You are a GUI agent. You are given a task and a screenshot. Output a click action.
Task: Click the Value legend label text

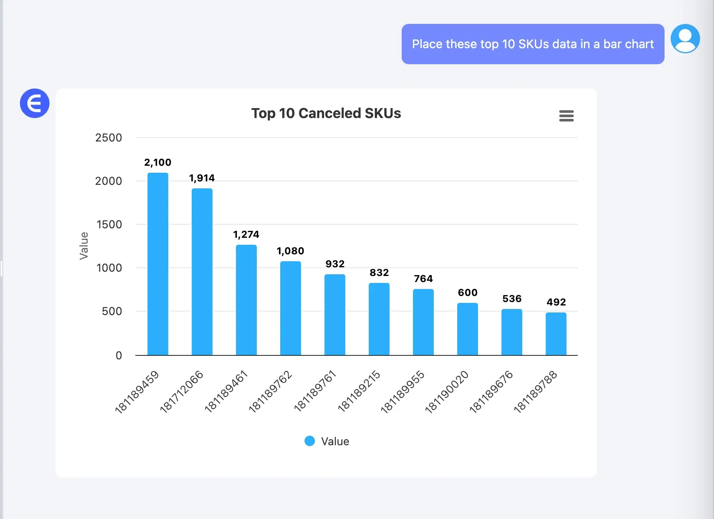335,441
